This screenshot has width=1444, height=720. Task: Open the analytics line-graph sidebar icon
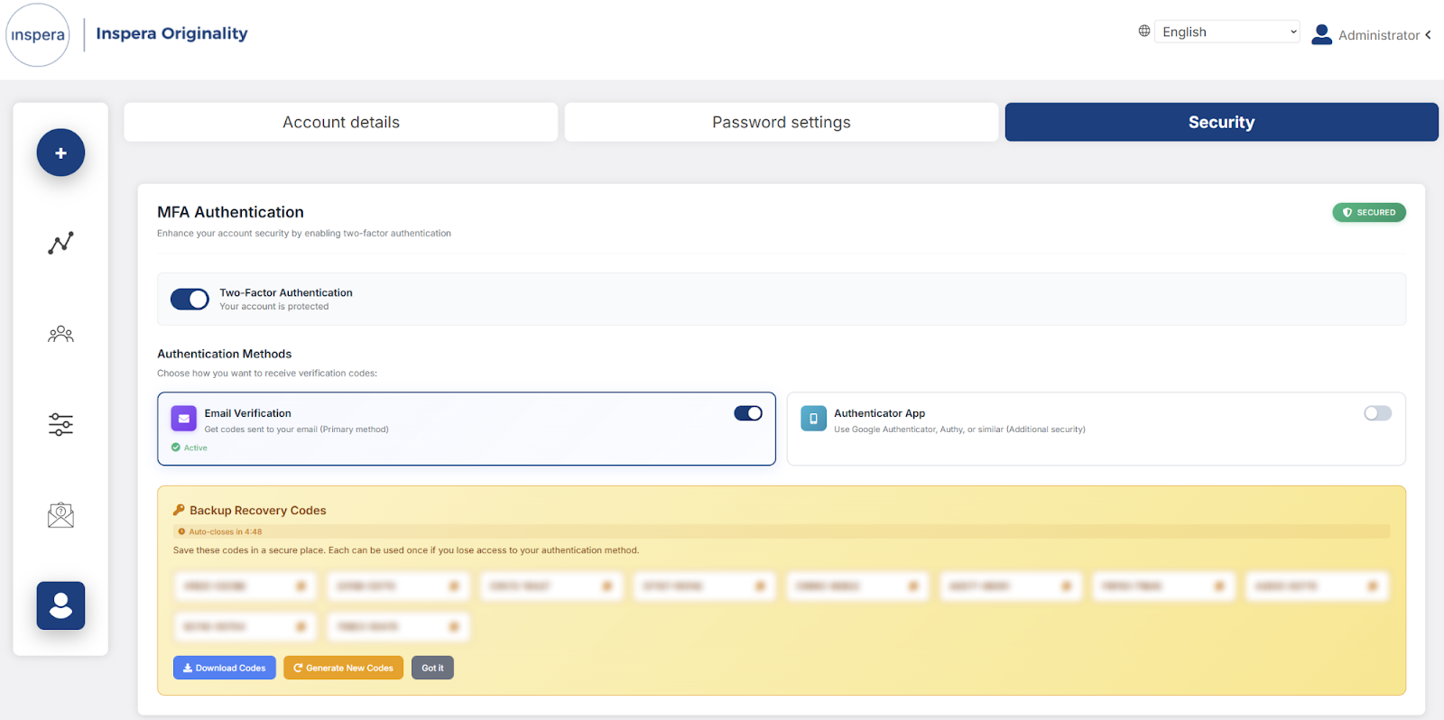(60, 243)
